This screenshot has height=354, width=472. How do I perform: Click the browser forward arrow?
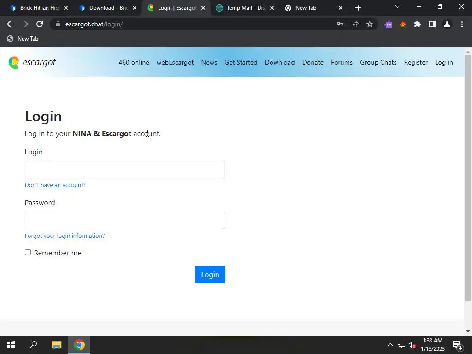[25, 24]
